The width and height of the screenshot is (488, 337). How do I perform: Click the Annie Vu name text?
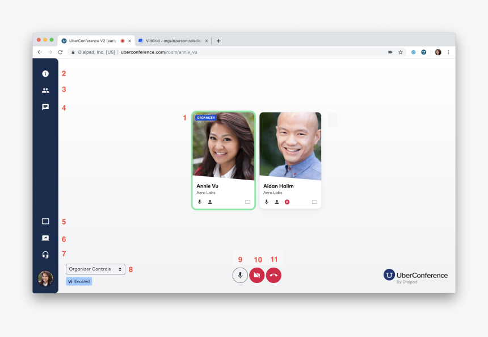pyautogui.click(x=207, y=186)
